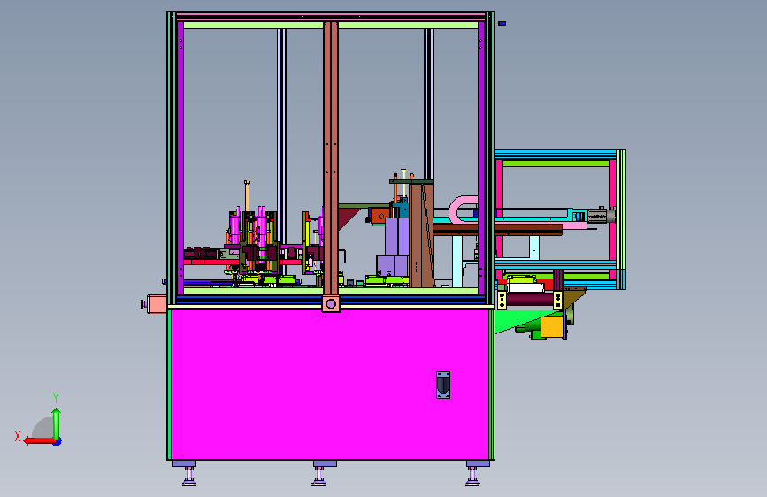
Task: Select the central brown vertical door post
Action: coord(331,159)
